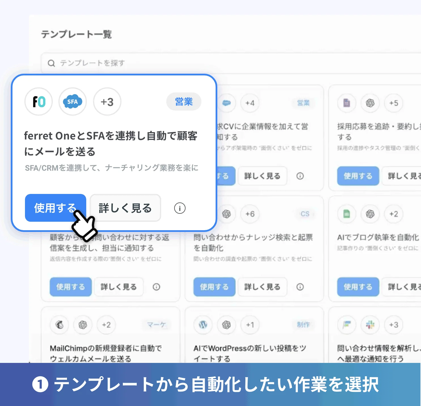Click the Salesforce SFA cloud icon
421x406 pixels.
click(x=73, y=102)
